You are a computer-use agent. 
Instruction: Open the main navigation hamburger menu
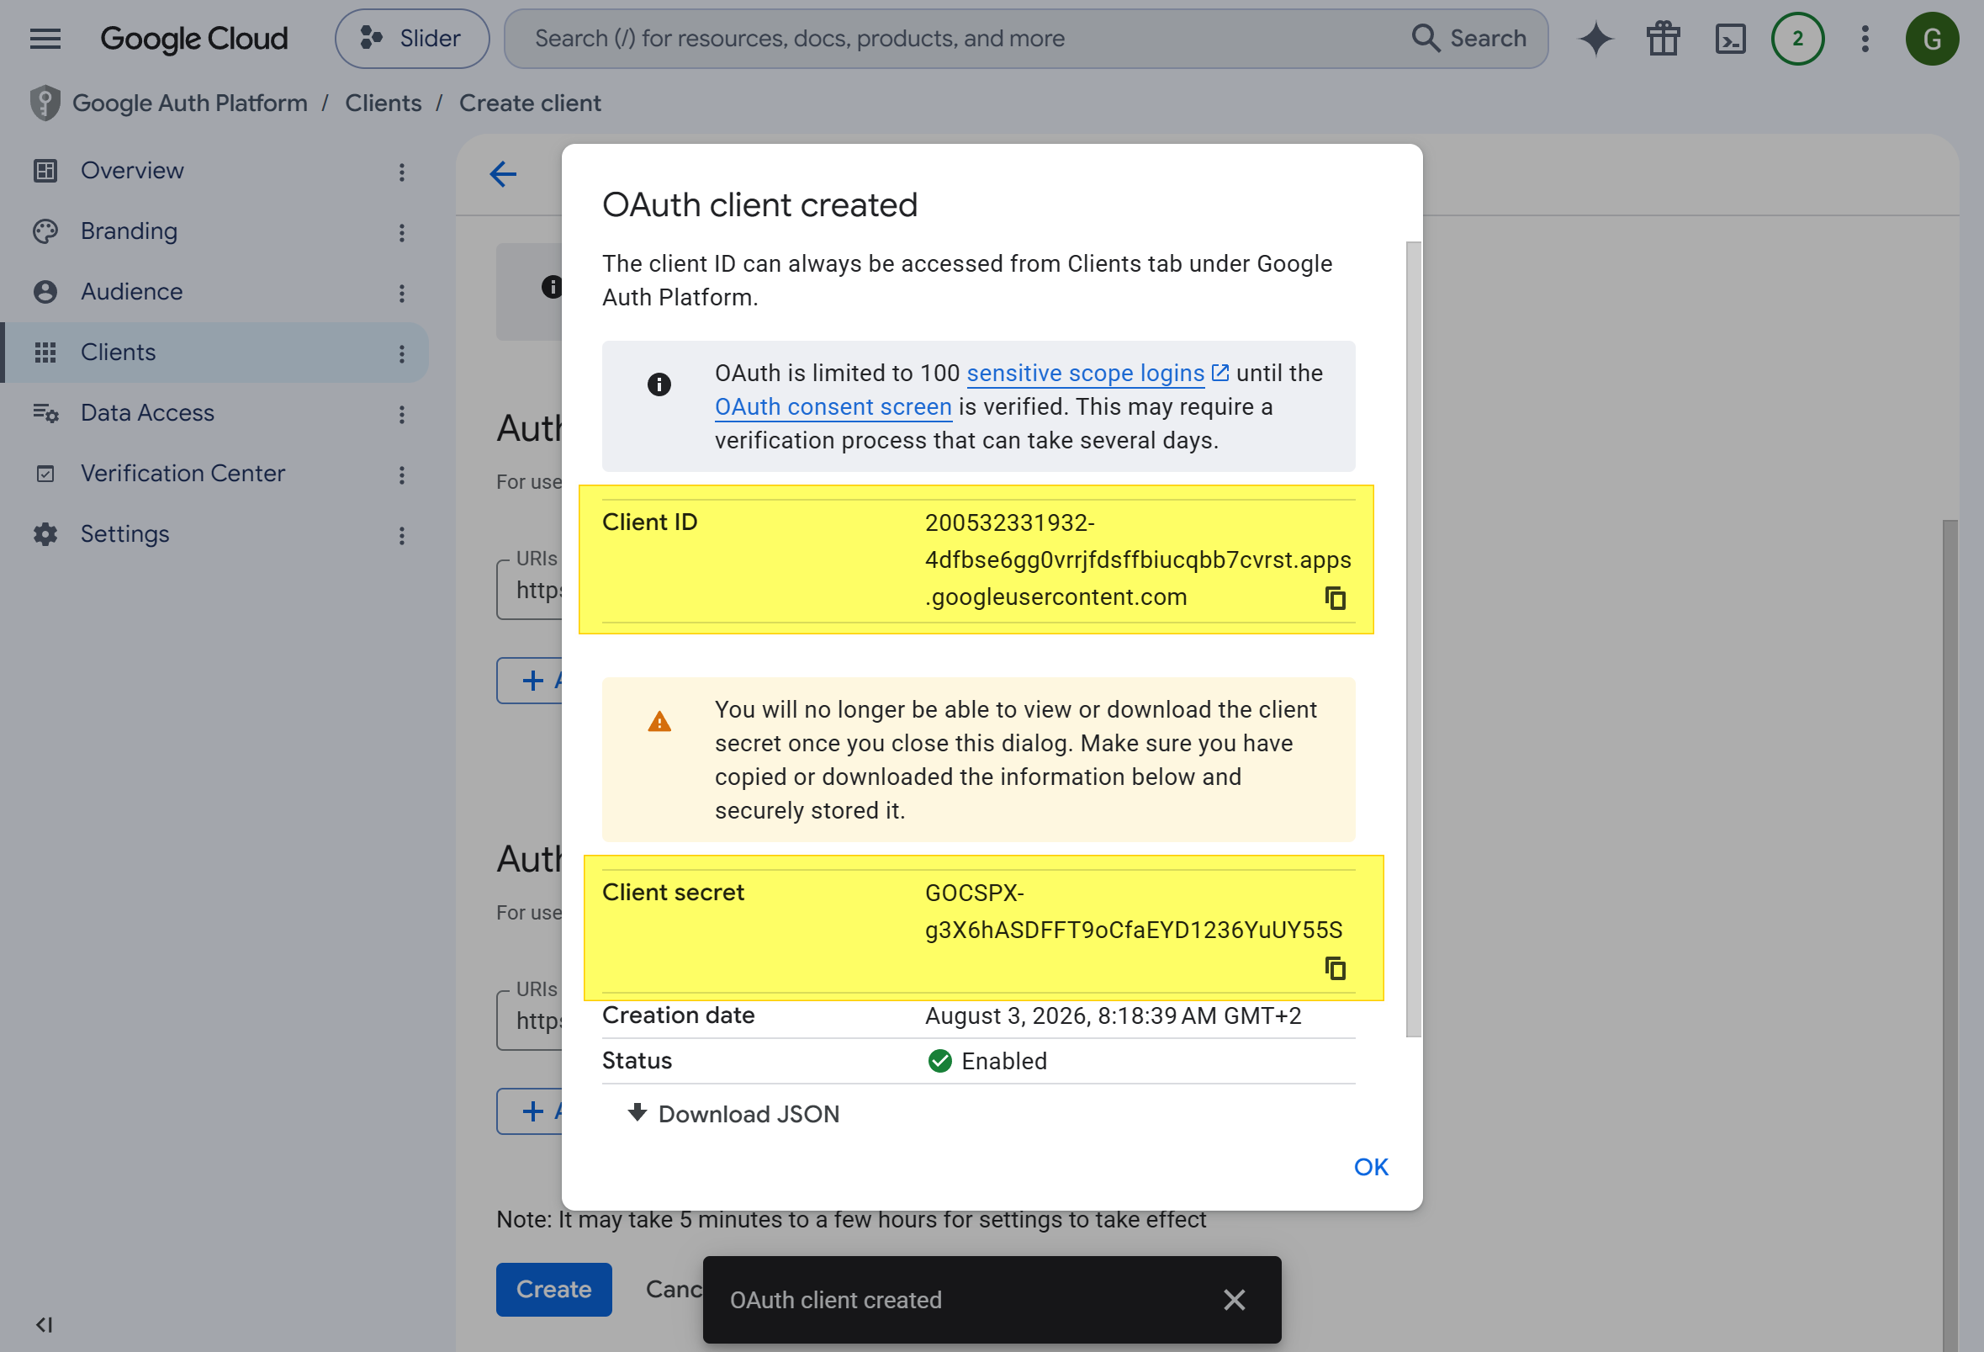[45, 39]
